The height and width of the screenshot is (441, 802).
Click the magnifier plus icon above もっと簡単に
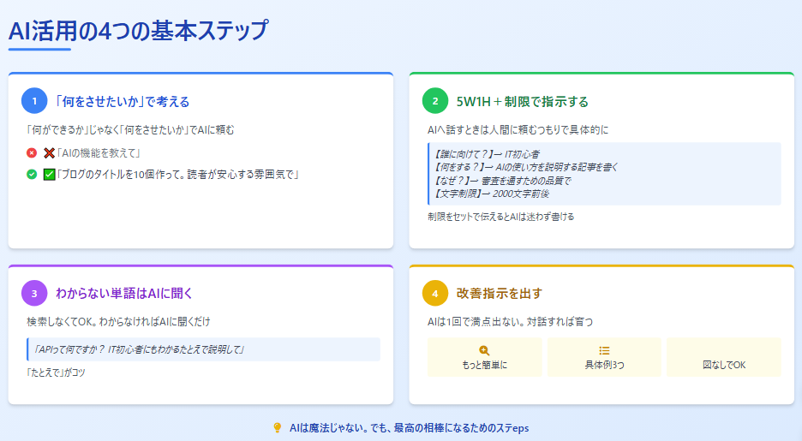(x=484, y=350)
